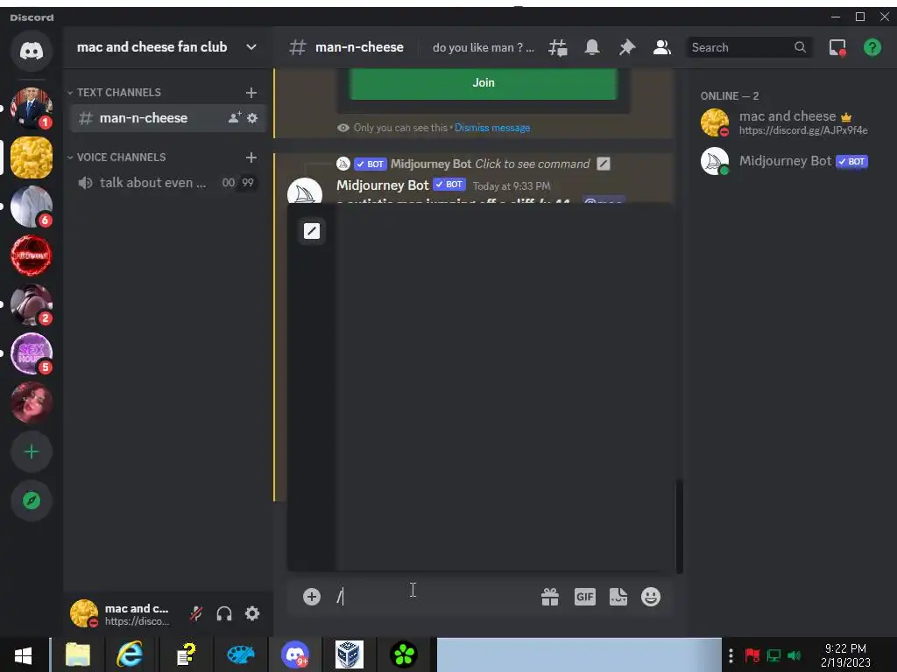Expand mac and cheese fan club server menu
The width and height of the screenshot is (897, 672).
(x=251, y=47)
